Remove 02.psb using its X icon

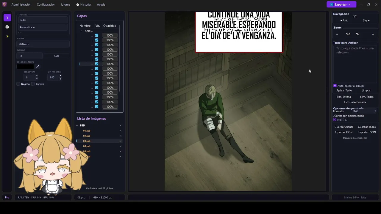[x=121, y=136]
